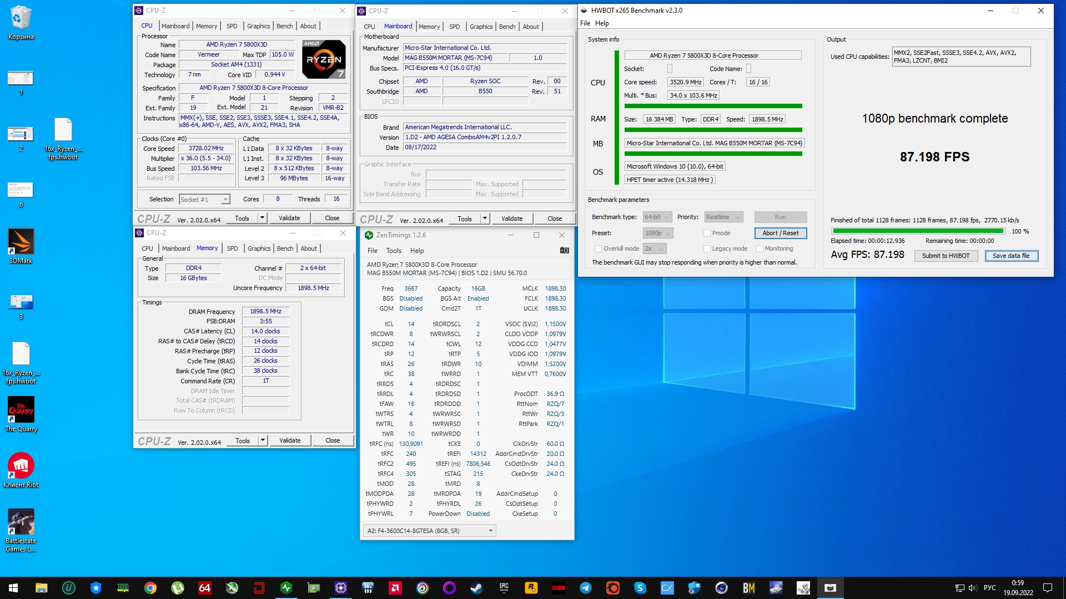Click Submit to HWBOT button
Image resolution: width=1066 pixels, height=599 pixels.
[x=946, y=256]
